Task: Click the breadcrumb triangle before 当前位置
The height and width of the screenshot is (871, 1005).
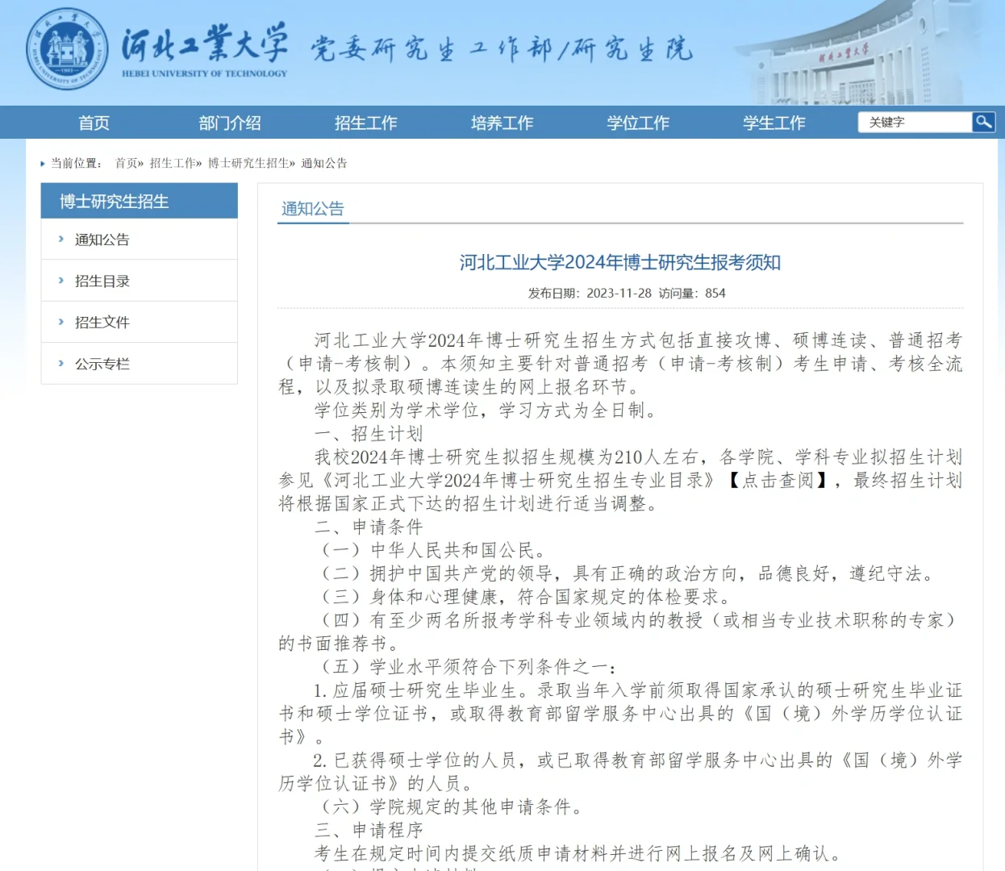Action: click(x=43, y=164)
